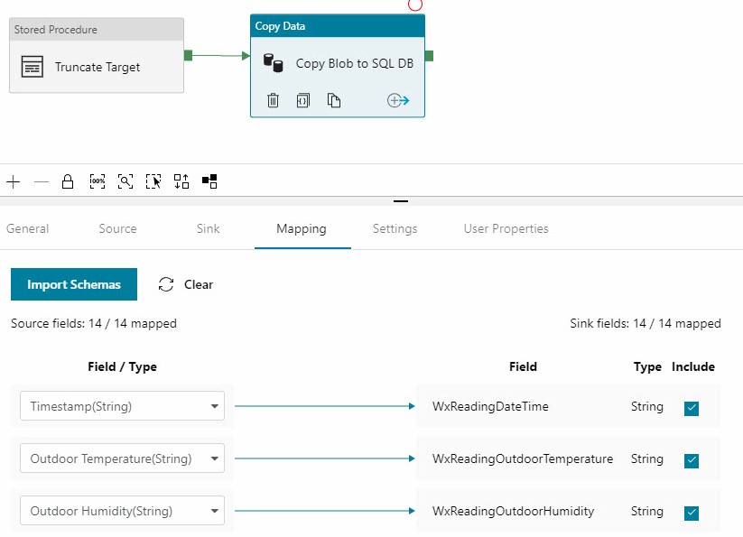The image size is (743, 537).
Task: Lock the pipeline canvas
Action: 68,181
